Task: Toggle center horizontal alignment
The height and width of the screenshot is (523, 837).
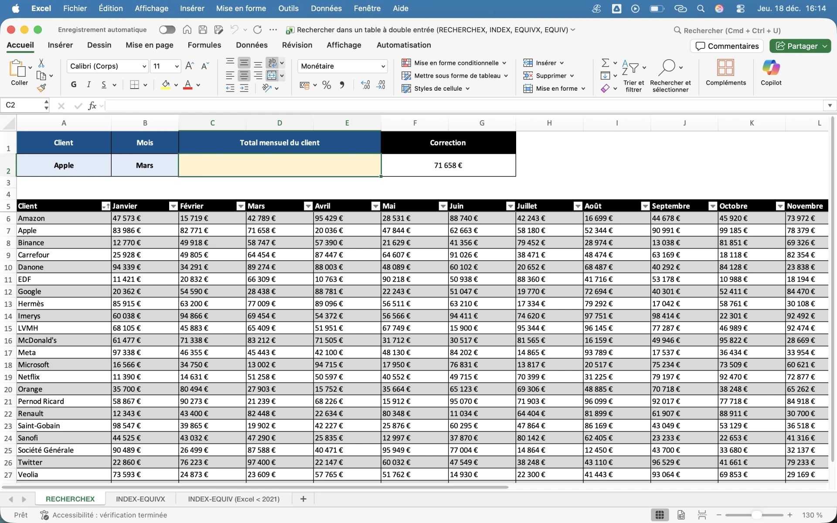Action: (244, 76)
